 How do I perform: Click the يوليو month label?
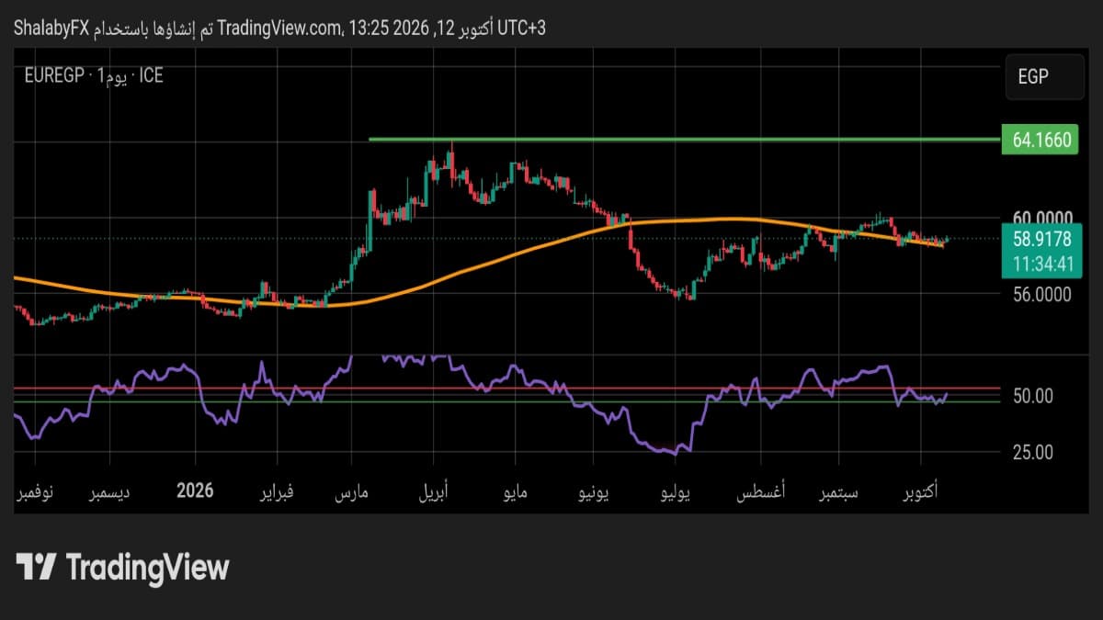click(x=677, y=491)
